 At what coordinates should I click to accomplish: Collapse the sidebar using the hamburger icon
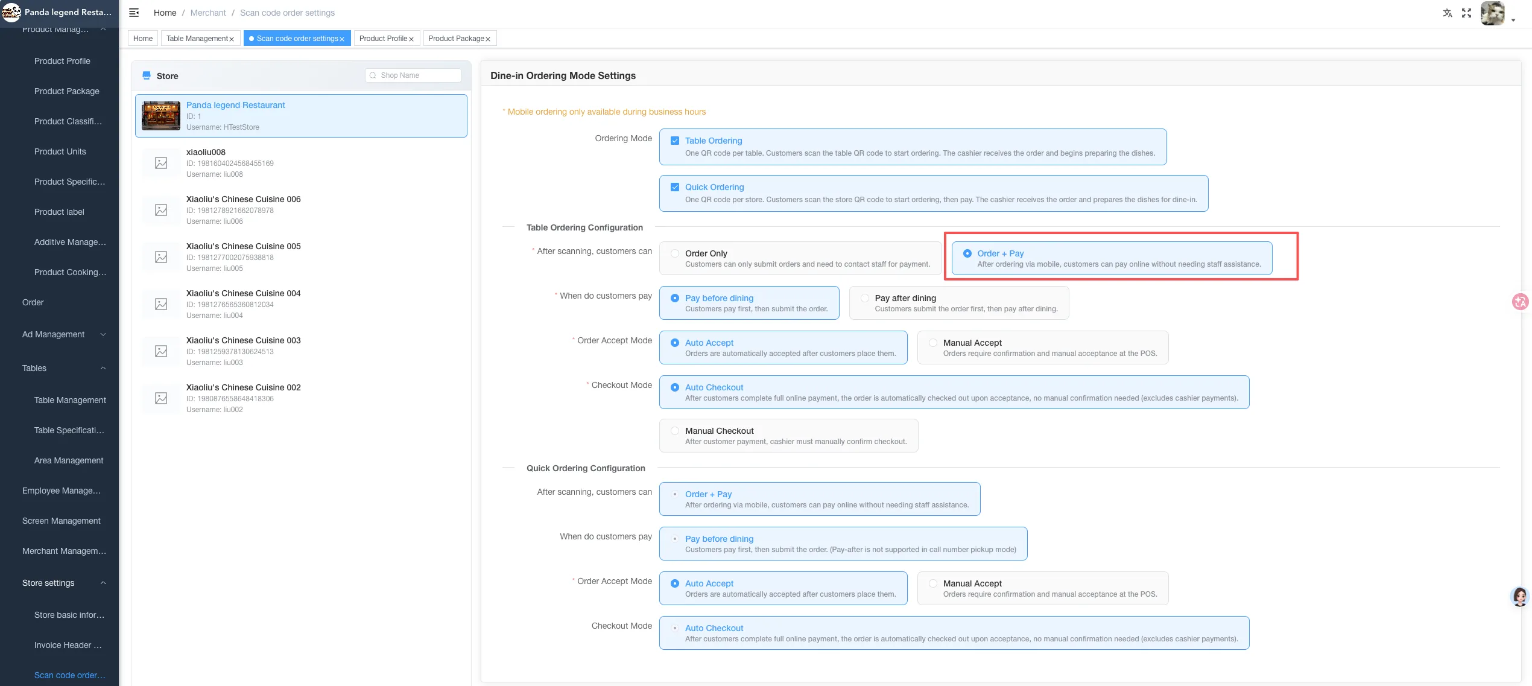pos(134,13)
